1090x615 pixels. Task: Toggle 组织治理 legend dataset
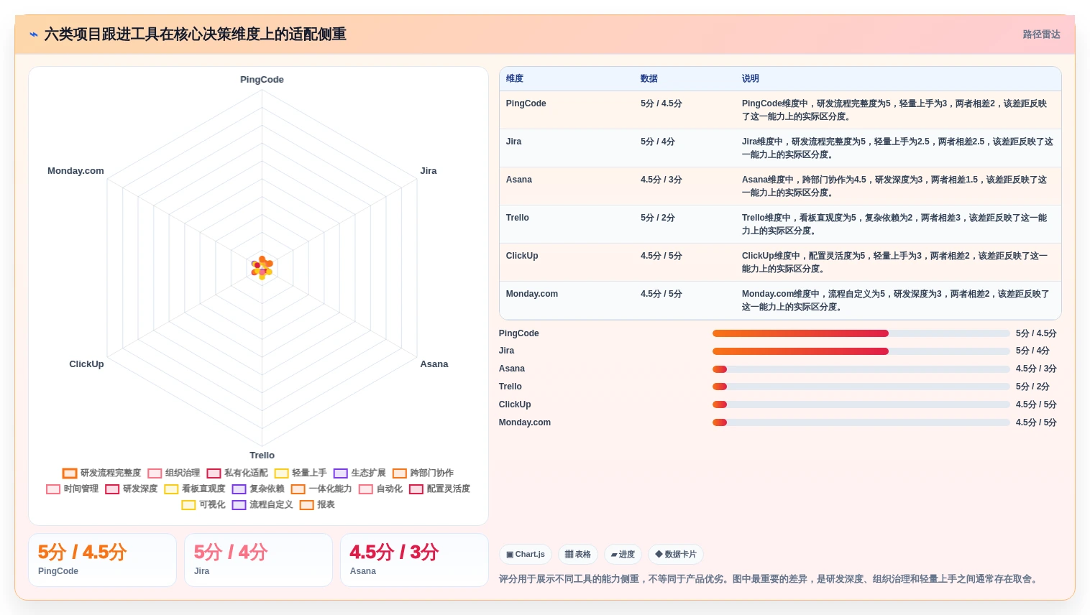[174, 473]
